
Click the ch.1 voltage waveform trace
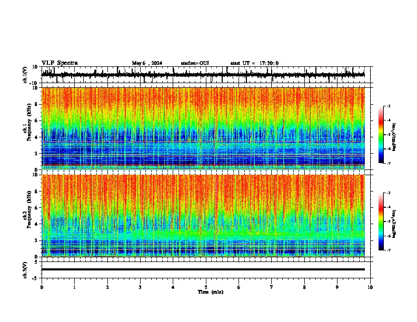(203, 75)
